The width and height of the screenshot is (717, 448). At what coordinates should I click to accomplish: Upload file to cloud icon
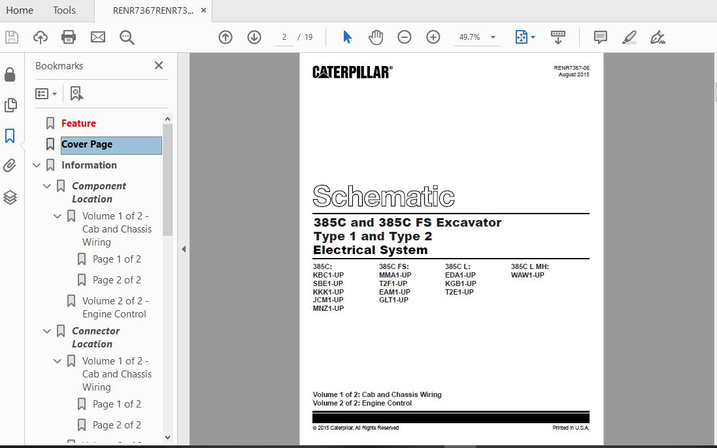41,37
